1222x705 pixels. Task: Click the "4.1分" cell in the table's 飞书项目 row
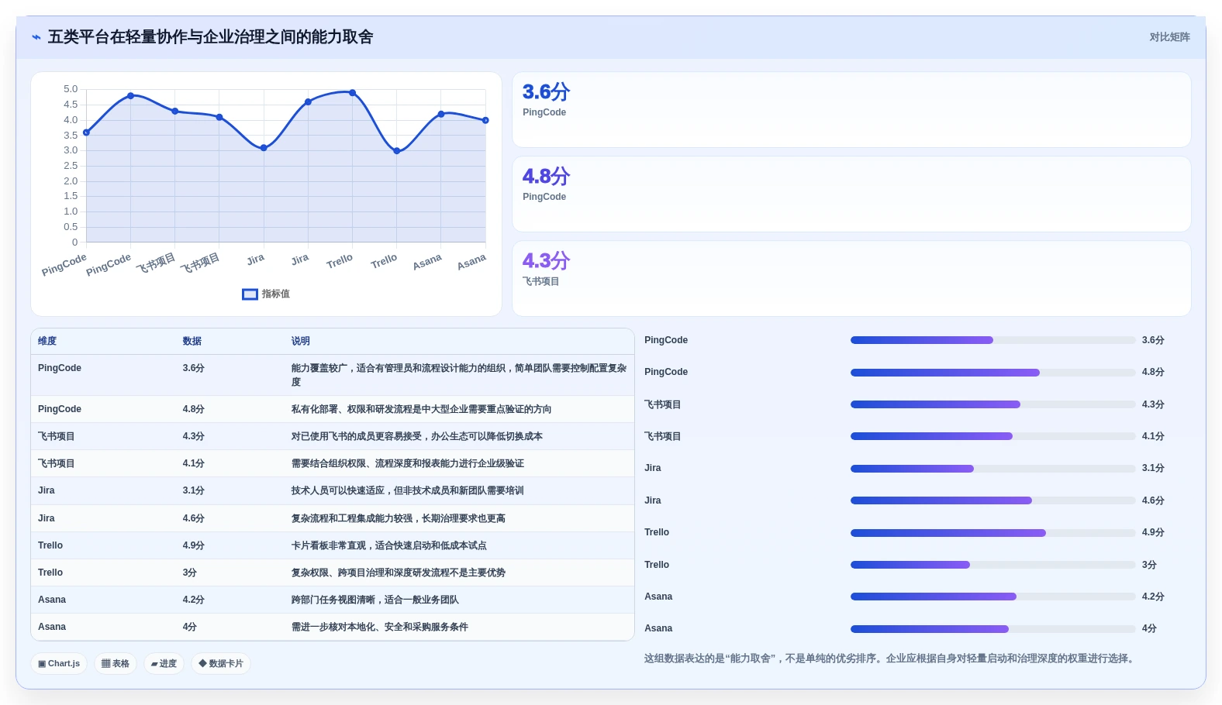tap(194, 463)
